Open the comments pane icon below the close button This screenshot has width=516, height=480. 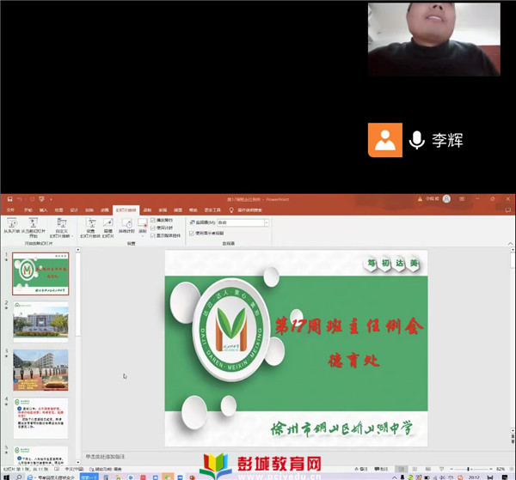tap(508, 210)
